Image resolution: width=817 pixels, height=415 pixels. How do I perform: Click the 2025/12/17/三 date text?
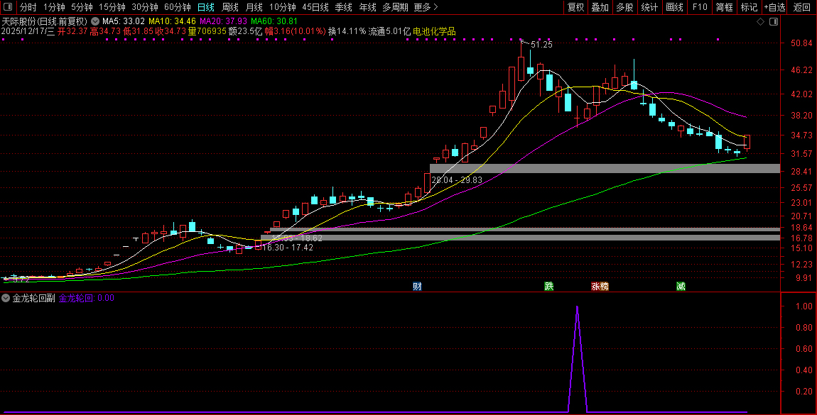pos(28,32)
